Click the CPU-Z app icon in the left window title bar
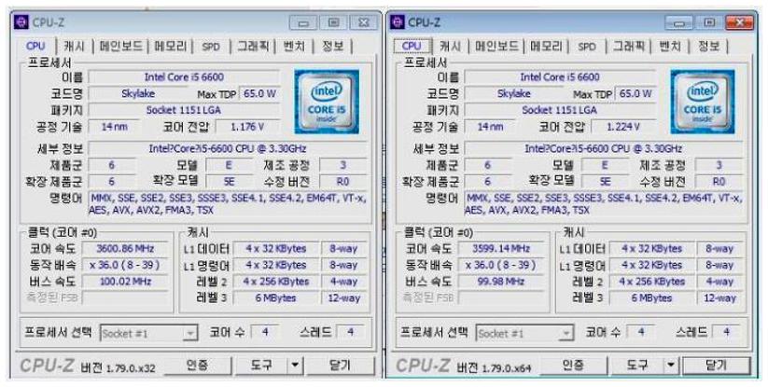Image resolution: width=768 pixels, height=387 pixels. pos(21,22)
